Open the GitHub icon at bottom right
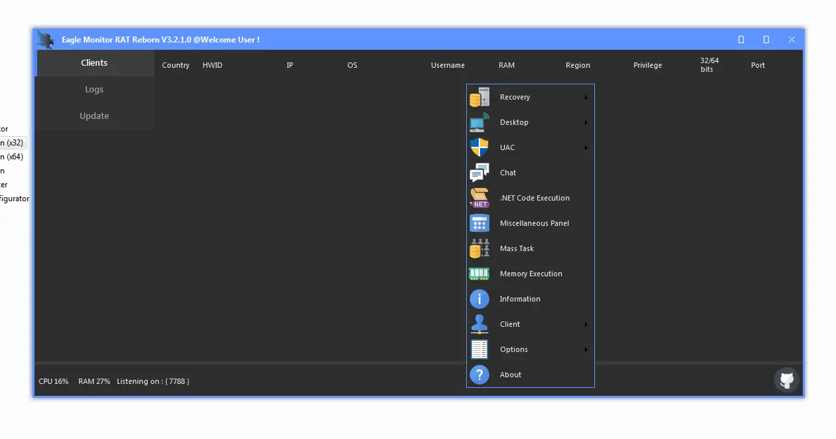Viewport: 836px width, 439px height. tap(786, 380)
